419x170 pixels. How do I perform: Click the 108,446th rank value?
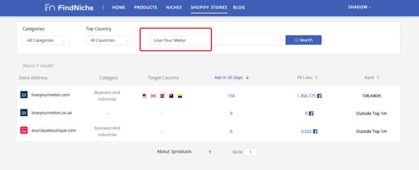(x=372, y=96)
